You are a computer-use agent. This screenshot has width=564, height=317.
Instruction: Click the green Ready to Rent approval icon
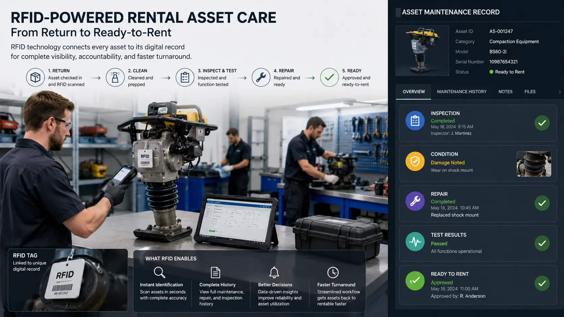pos(415,281)
